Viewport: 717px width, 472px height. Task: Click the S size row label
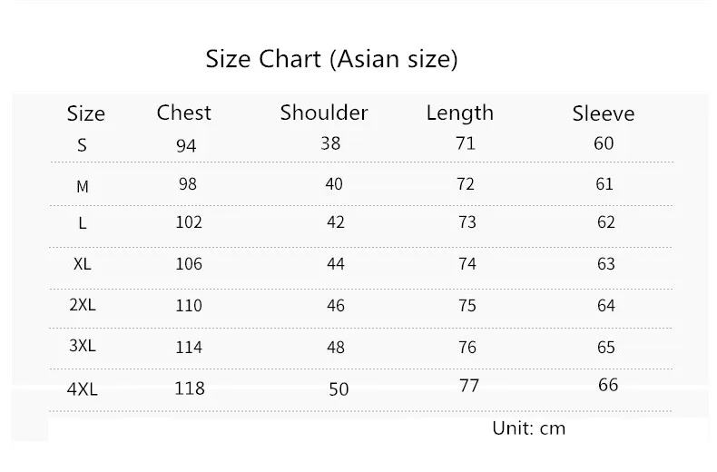(82, 145)
